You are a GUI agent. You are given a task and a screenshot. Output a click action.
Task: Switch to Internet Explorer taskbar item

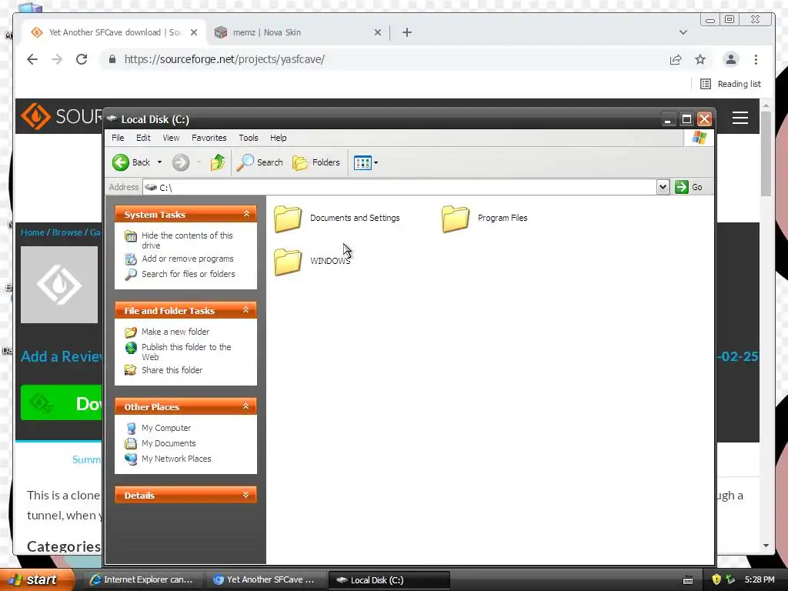click(x=142, y=579)
